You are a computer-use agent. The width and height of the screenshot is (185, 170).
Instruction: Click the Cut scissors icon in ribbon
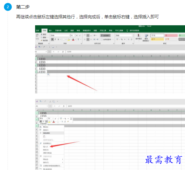coord(42,34)
